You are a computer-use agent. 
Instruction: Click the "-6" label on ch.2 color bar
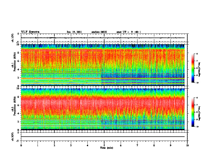point(197,98)
